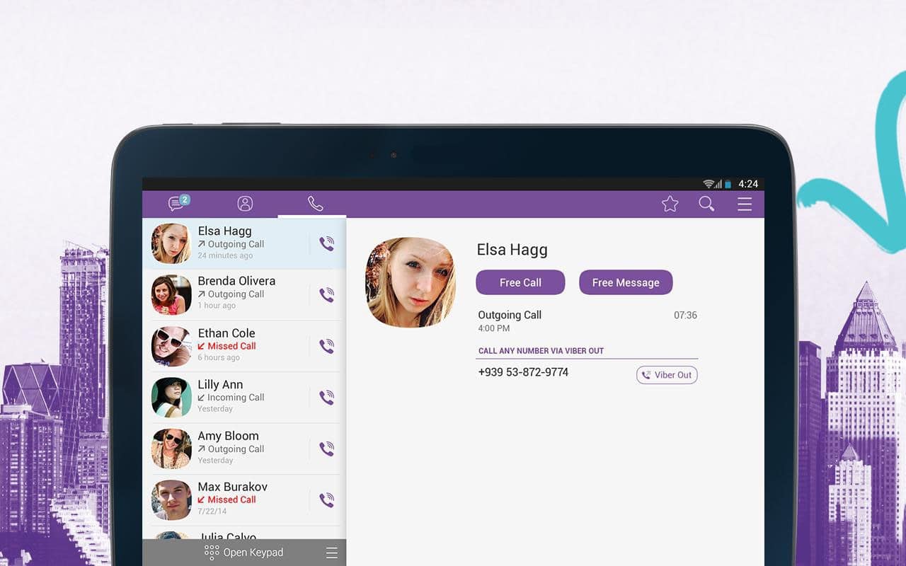
Task: Click Elsa Hagg's avatar in call list
Action: point(171,243)
